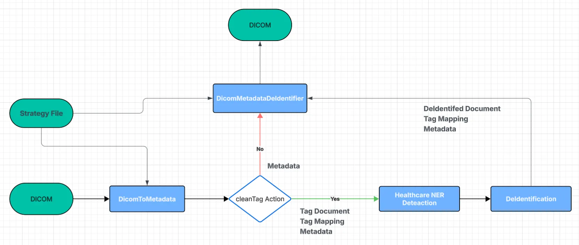
Task: Click the cleanTag Action decision diamond
Action: coord(260,199)
